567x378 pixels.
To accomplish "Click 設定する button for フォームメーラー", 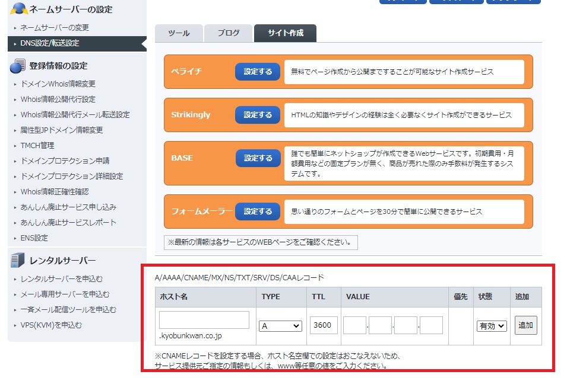I will (258, 212).
